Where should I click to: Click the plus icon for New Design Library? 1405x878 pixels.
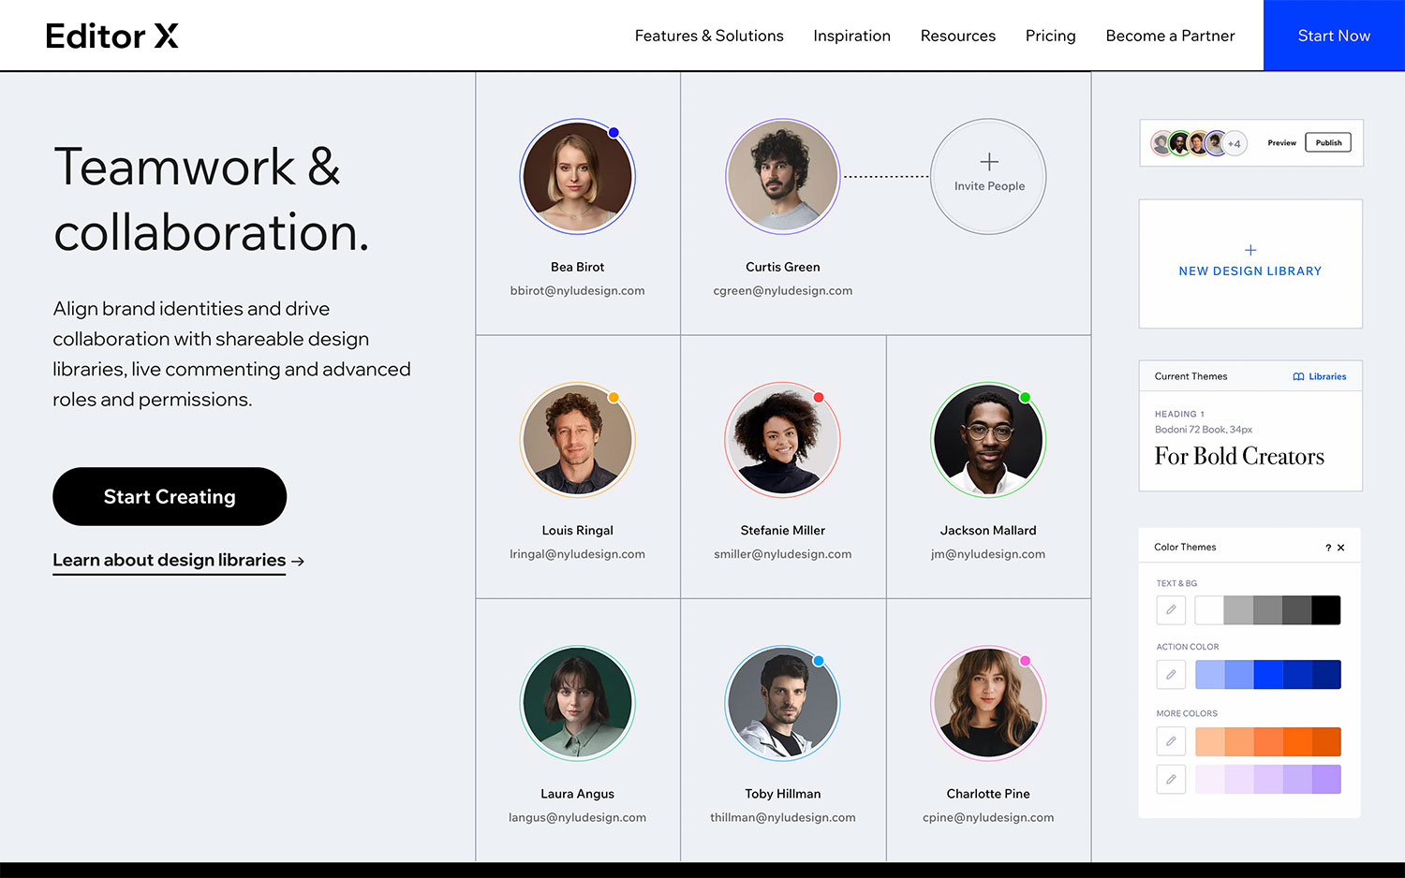click(x=1250, y=250)
